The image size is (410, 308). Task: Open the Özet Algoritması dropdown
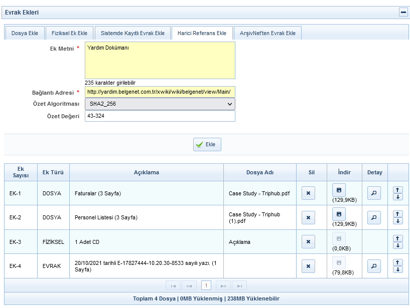[x=160, y=104]
